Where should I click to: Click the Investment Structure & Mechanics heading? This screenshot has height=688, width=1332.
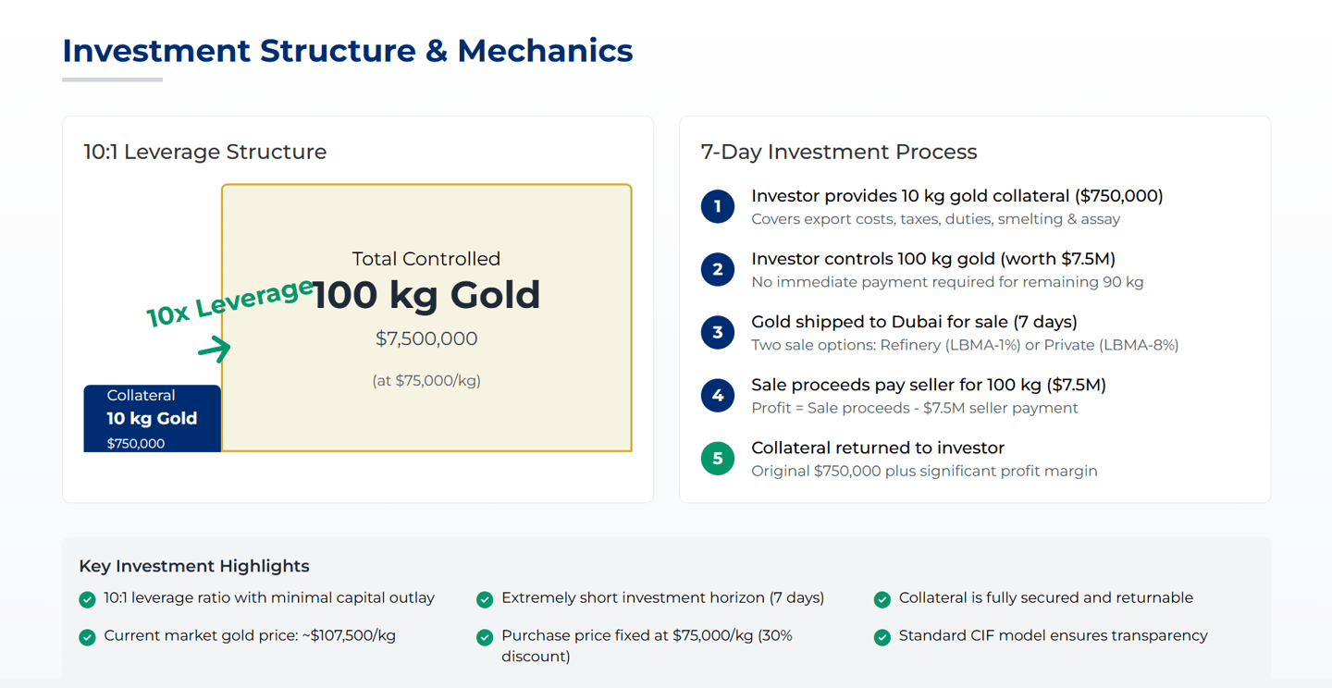click(348, 50)
